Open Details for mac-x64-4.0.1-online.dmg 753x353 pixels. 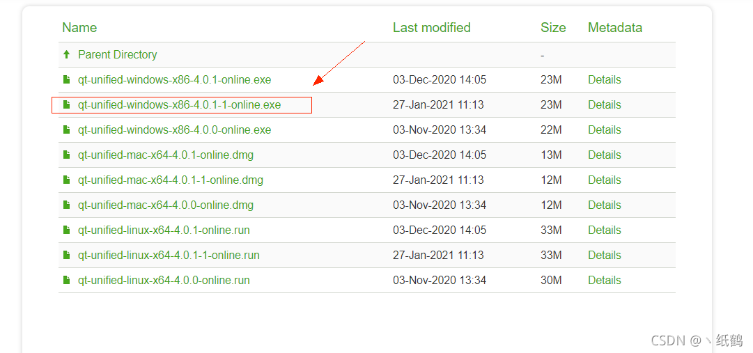[x=604, y=155]
